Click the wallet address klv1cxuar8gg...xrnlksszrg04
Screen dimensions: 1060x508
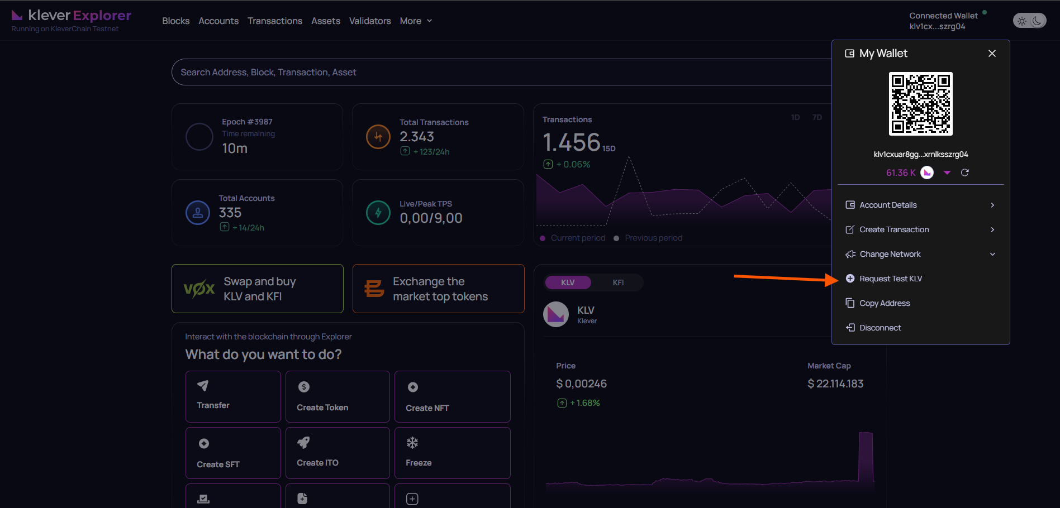920,154
